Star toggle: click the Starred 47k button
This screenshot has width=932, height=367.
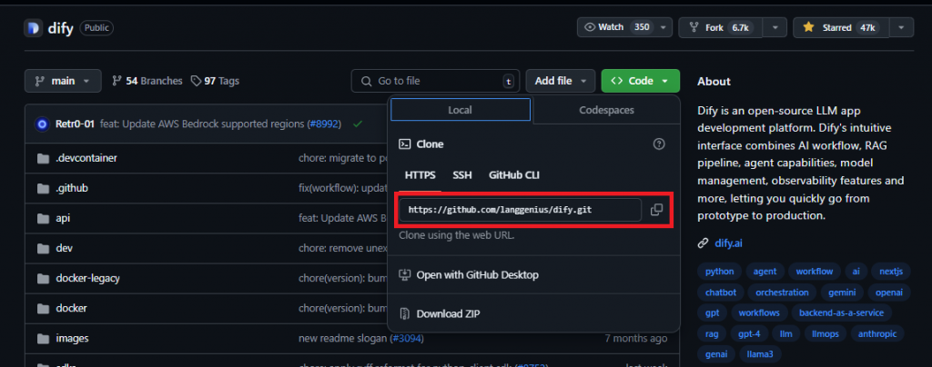[x=841, y=28]
